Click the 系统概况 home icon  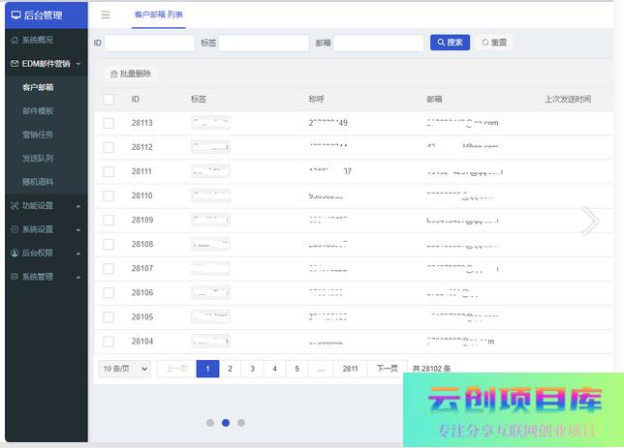(x=15, y=40)
